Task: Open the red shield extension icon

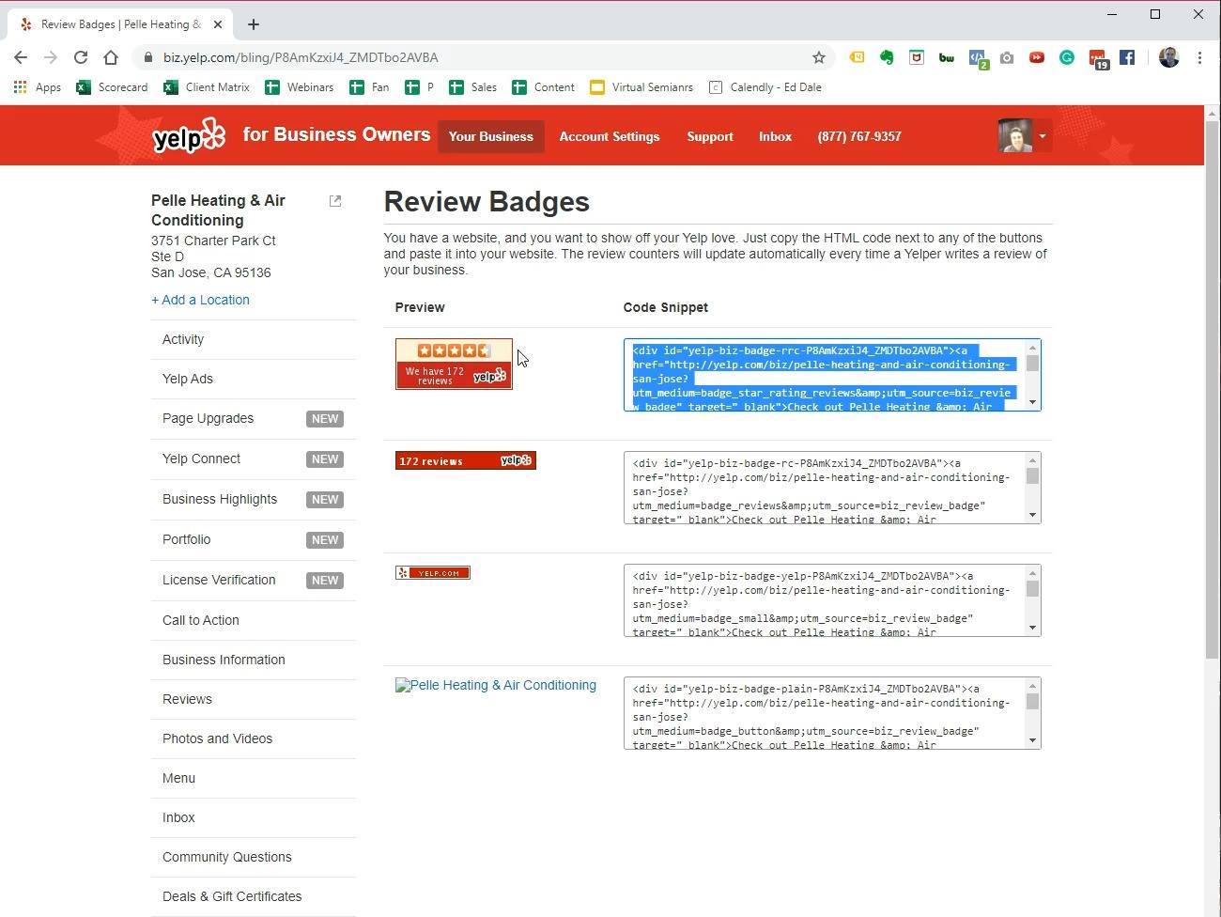Action: coord(917,57)
